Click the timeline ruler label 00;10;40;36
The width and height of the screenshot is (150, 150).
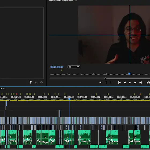point(42,97)
